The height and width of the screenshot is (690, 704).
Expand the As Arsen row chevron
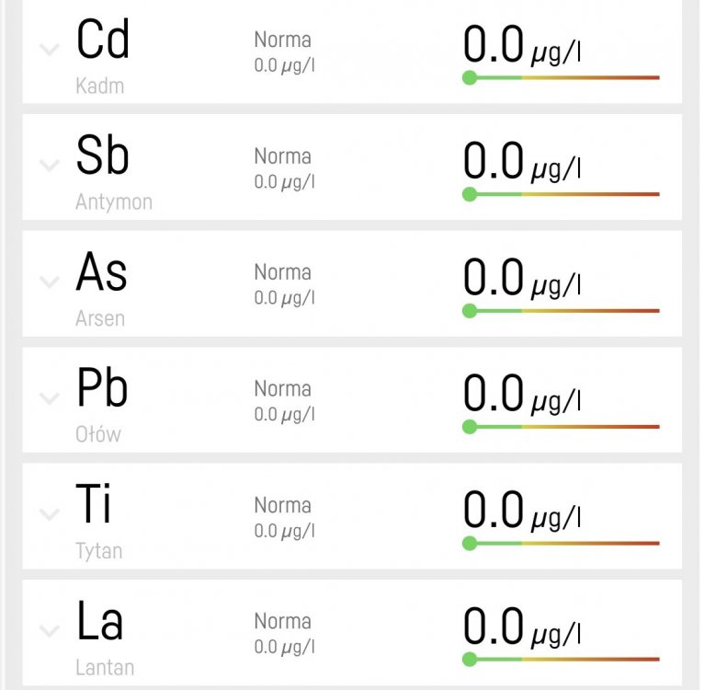click(49, 282)
